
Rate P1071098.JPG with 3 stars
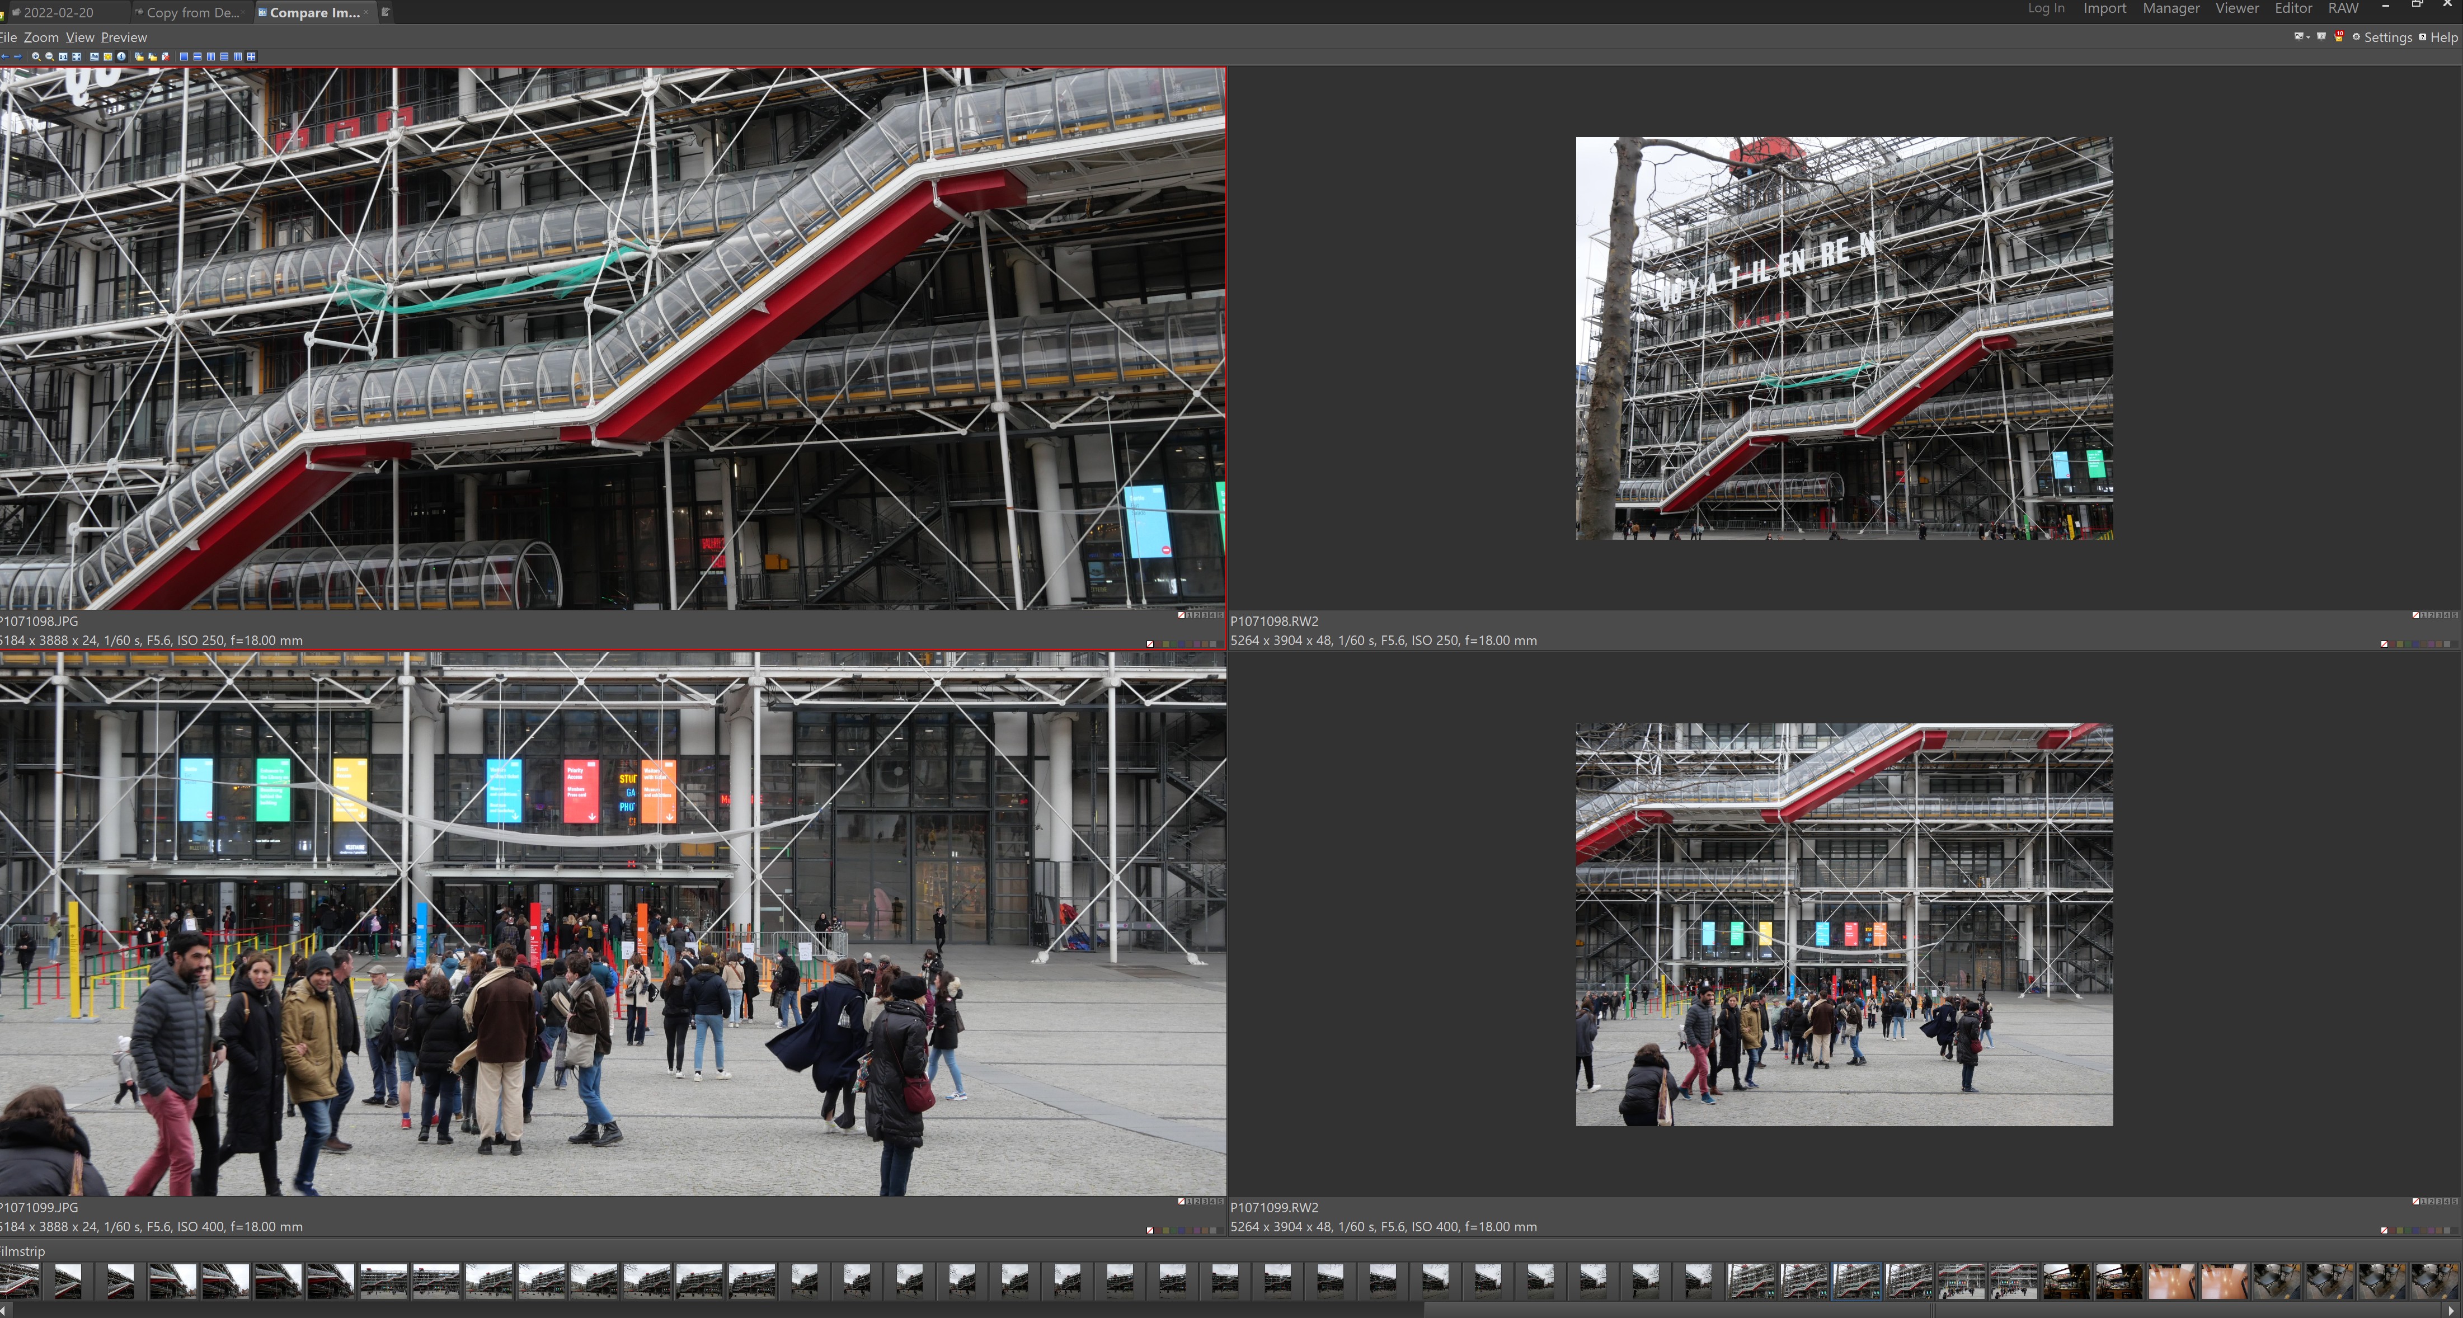pos(1205,615)
